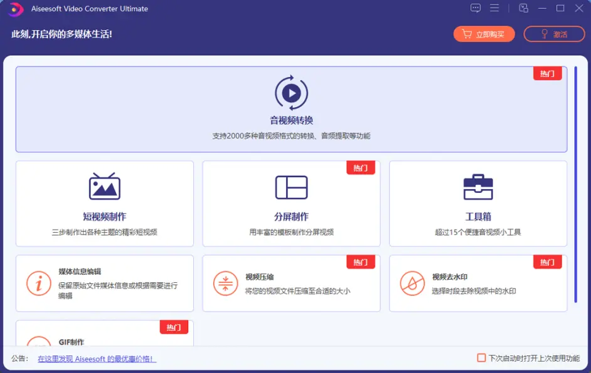Click the 立即购买 buy now button
This screenshot has width=591, height=373.
[484, 34]
